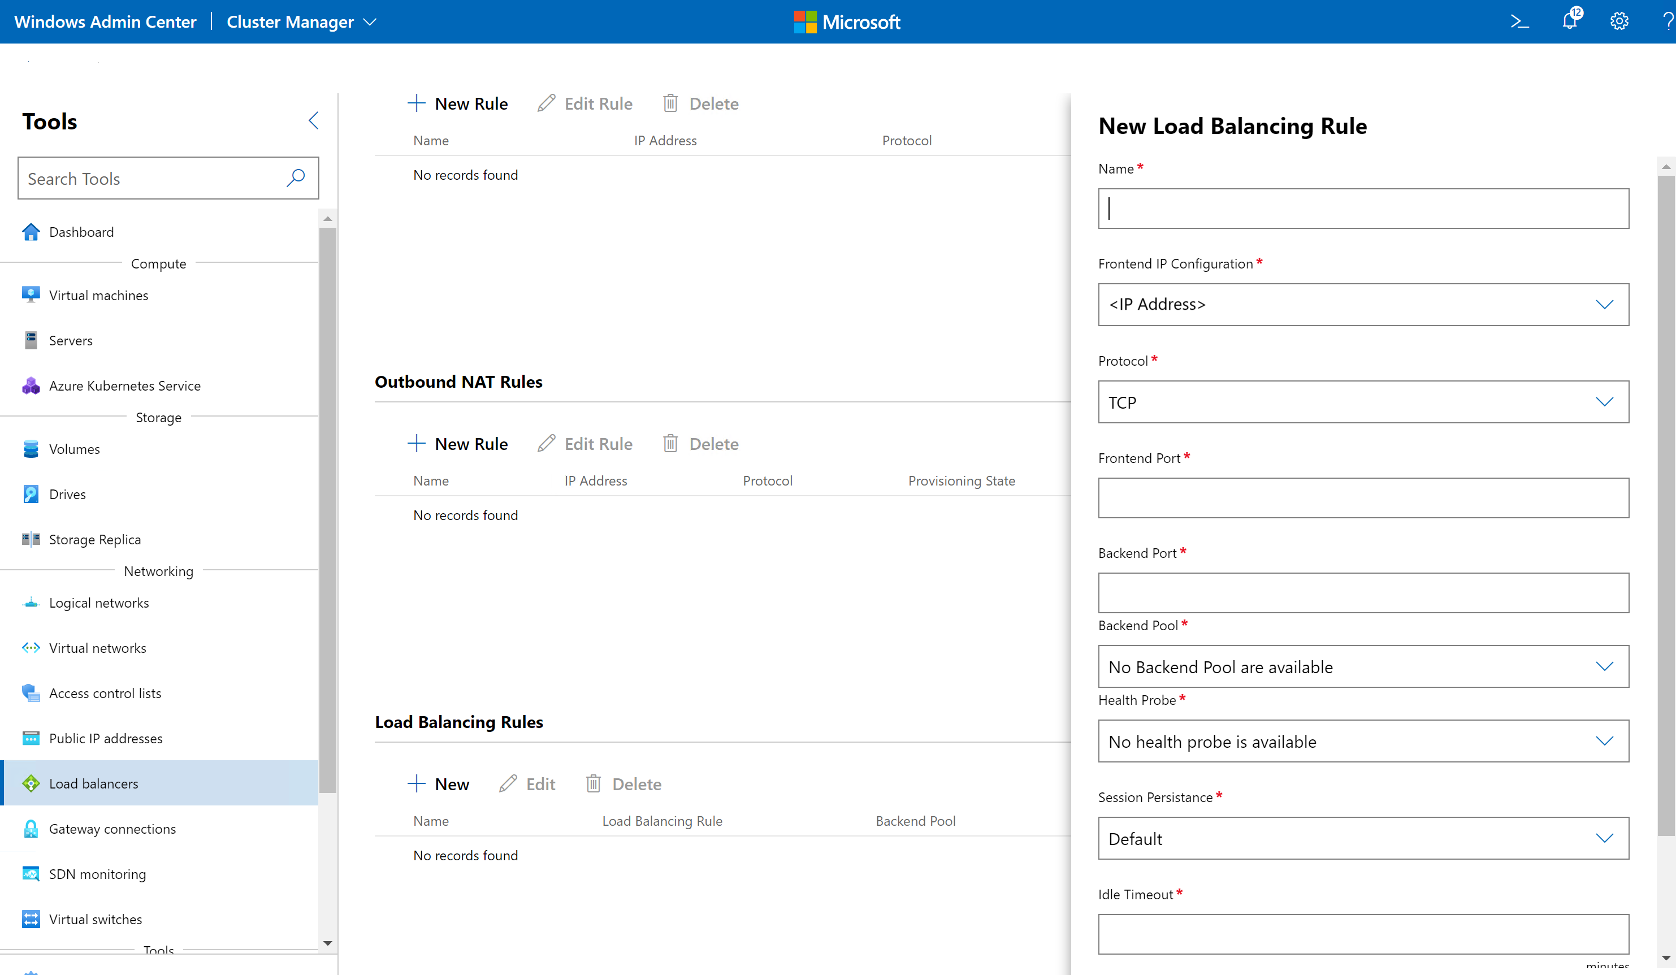Open the Frontend IP Configuration dropdown
Screen dimensions: 1676x975
tap(1363, 305)
